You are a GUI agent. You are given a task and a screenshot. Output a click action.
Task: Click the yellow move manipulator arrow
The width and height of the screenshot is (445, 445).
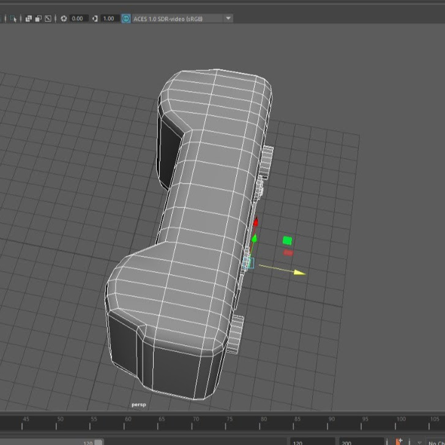(299, 273)
